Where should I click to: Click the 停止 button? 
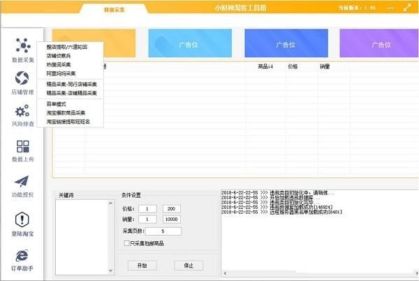click(189, 266)
